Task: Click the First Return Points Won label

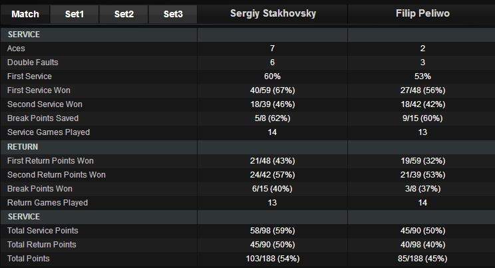Action: click(50, 161)
